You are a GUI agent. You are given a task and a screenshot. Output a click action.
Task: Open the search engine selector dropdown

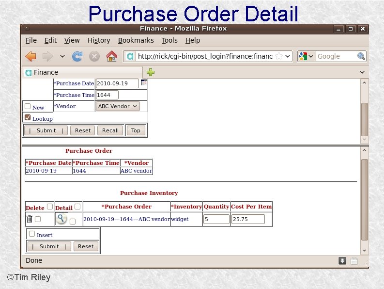pos(306,56)
